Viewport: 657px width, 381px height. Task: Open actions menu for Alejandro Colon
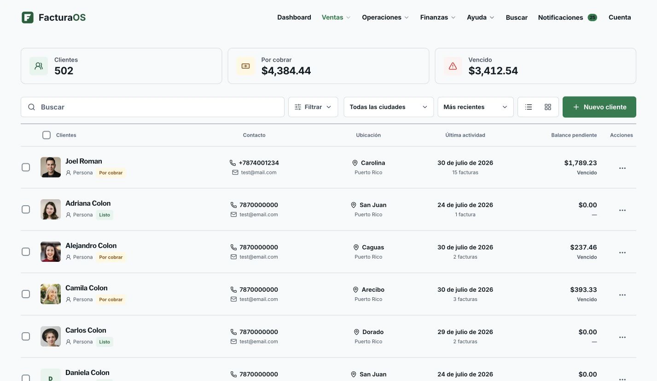click(622, 253)
